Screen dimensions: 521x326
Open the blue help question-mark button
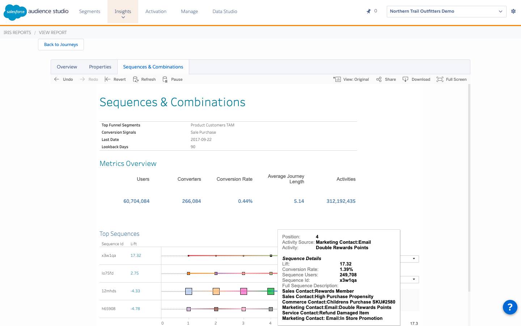pos(510,307)
